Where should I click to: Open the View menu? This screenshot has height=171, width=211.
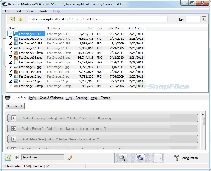(30, 11)
